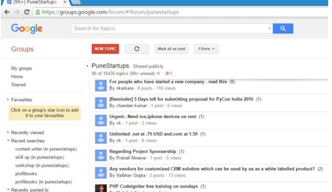Refresh the topic list button
332x192 pixels.
tap(137, 49)
